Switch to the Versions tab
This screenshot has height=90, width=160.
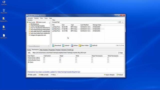64,50
